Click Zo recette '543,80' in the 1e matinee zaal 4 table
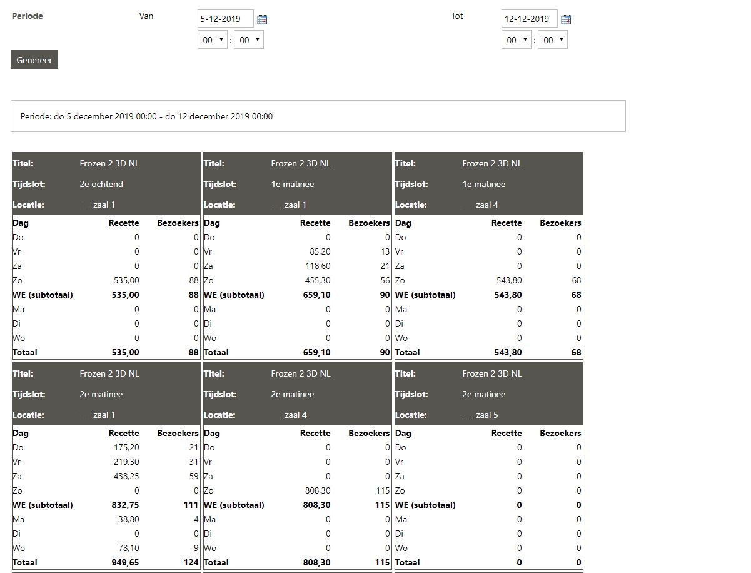 508,280
